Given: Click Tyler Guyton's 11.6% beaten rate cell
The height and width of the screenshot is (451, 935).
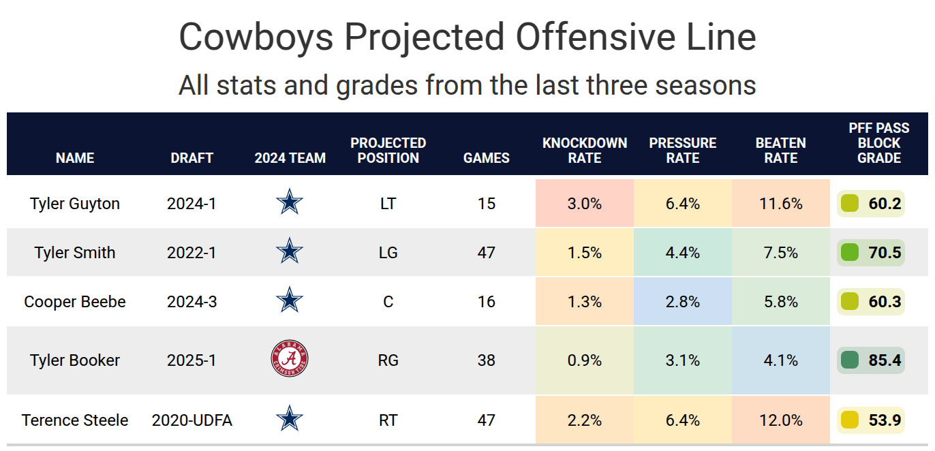Looking at the screenshot, I should tap(781, 204).
